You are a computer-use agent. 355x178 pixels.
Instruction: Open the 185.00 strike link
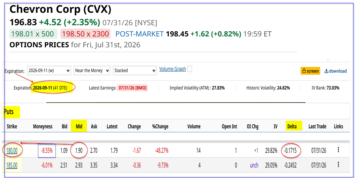(x=12, y=165)
